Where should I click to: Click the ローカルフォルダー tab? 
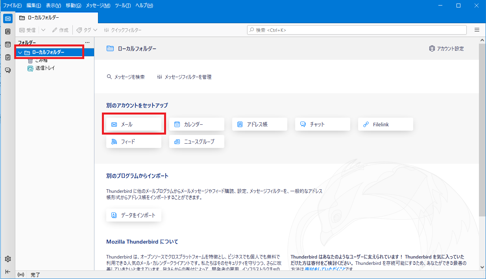pos(57,18)
